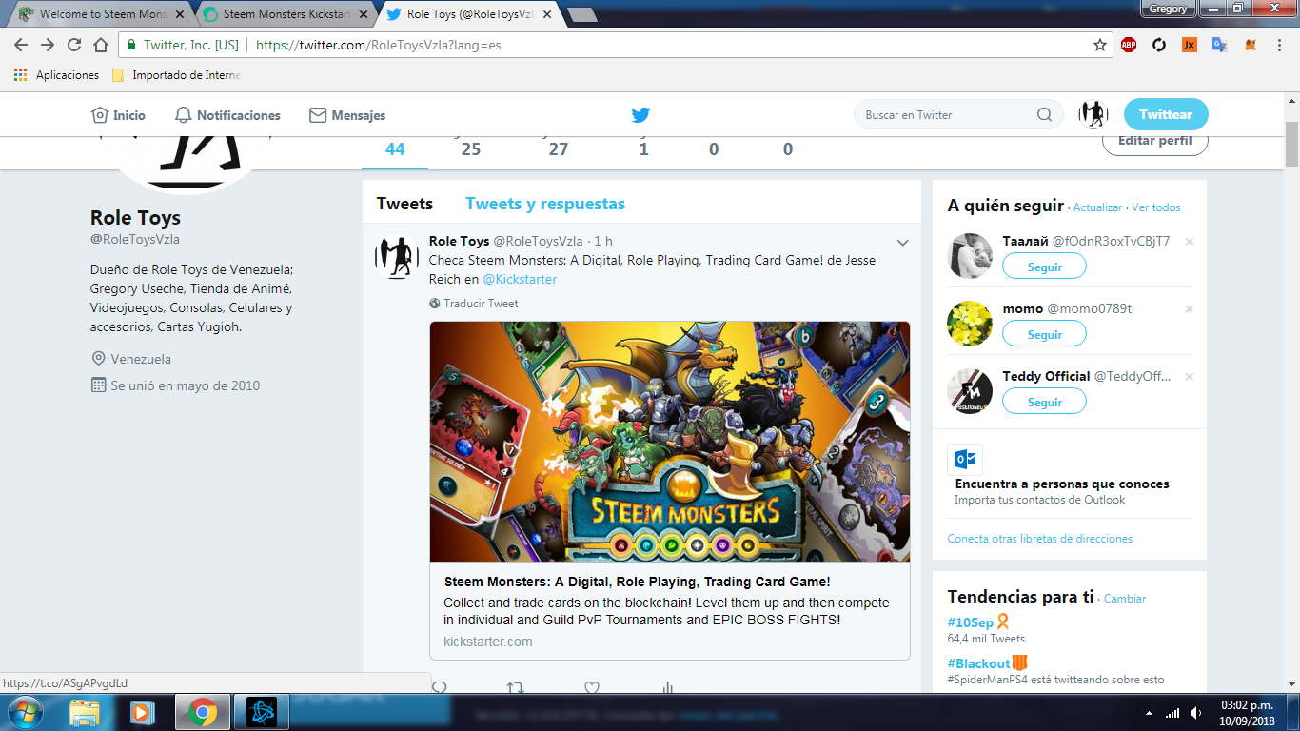This screenshot has width=1300, height=731.
Task: Click the black circular arrows extension icon
Action: 1159,45
